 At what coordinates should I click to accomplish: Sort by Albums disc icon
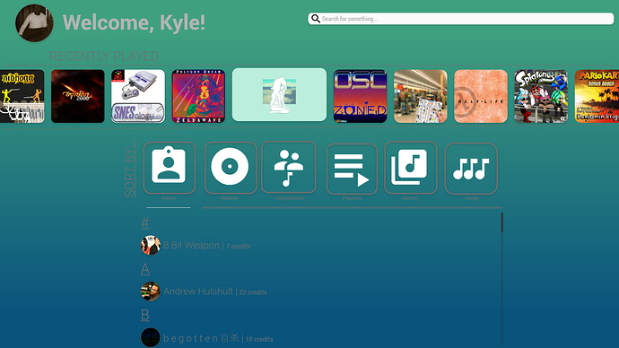coord(231,168)
